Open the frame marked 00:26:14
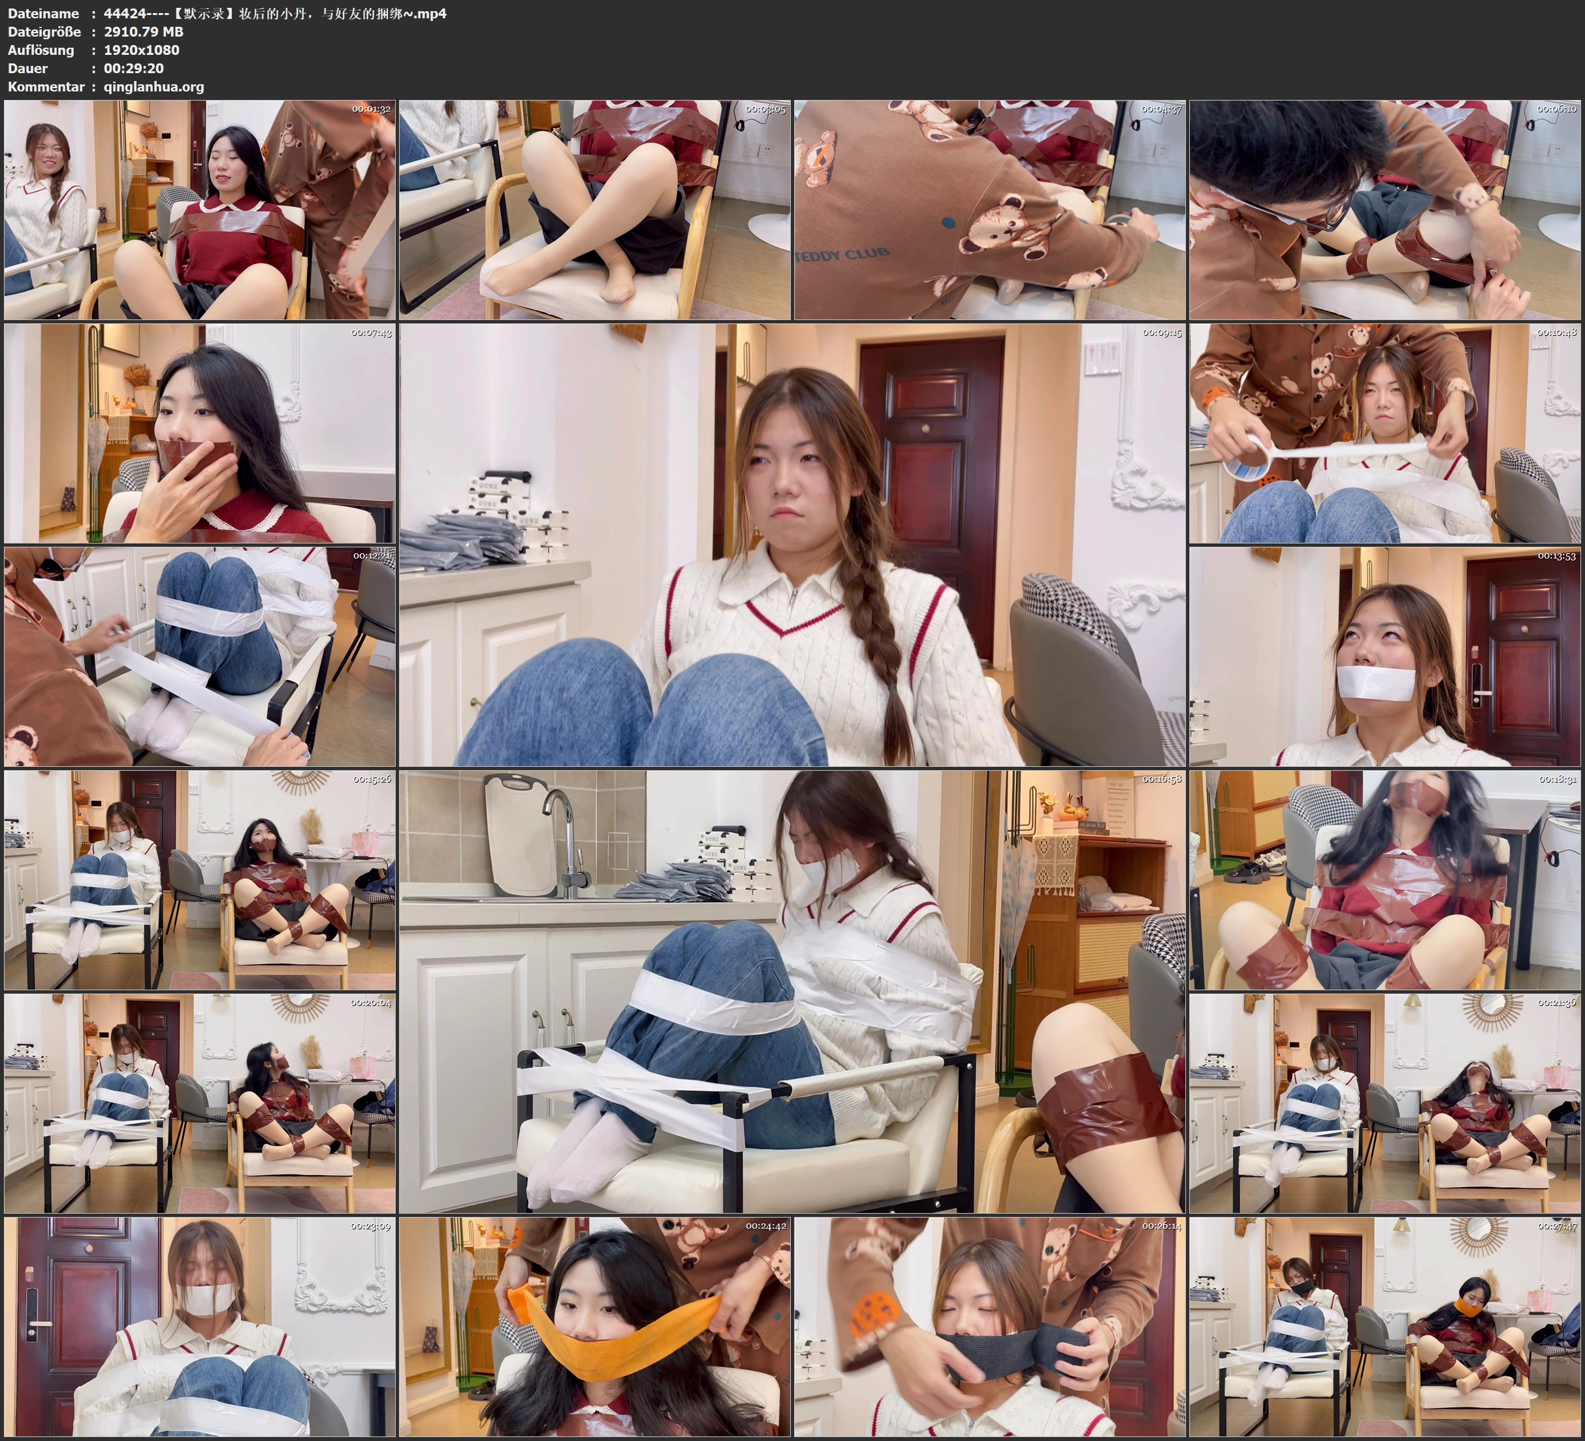Viewport: 1585px width, 1441px height. pyautogui.click(x=989, y=1327)
